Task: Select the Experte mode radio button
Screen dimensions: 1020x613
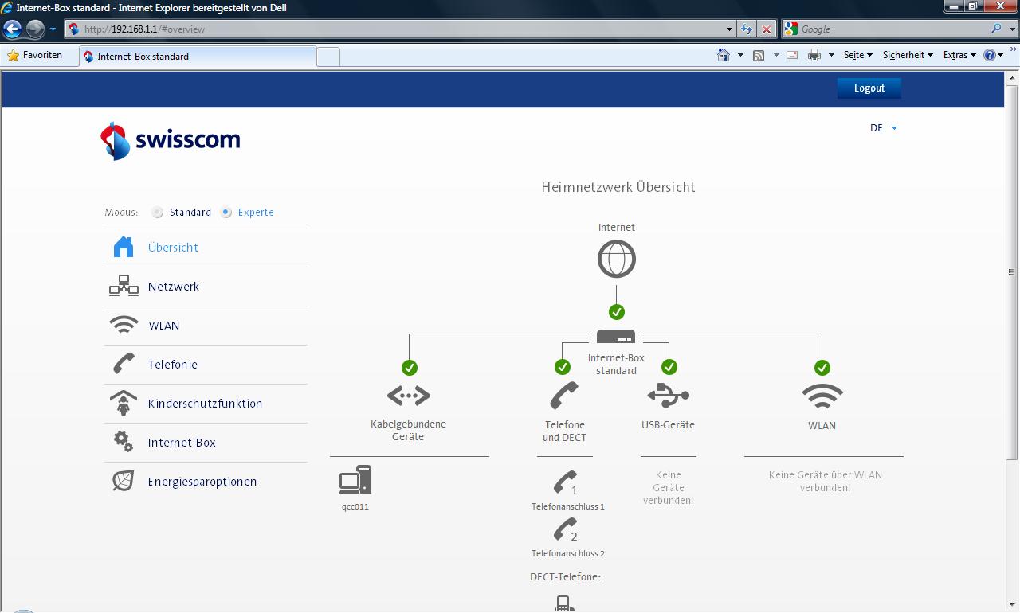Action: [226, 213]
